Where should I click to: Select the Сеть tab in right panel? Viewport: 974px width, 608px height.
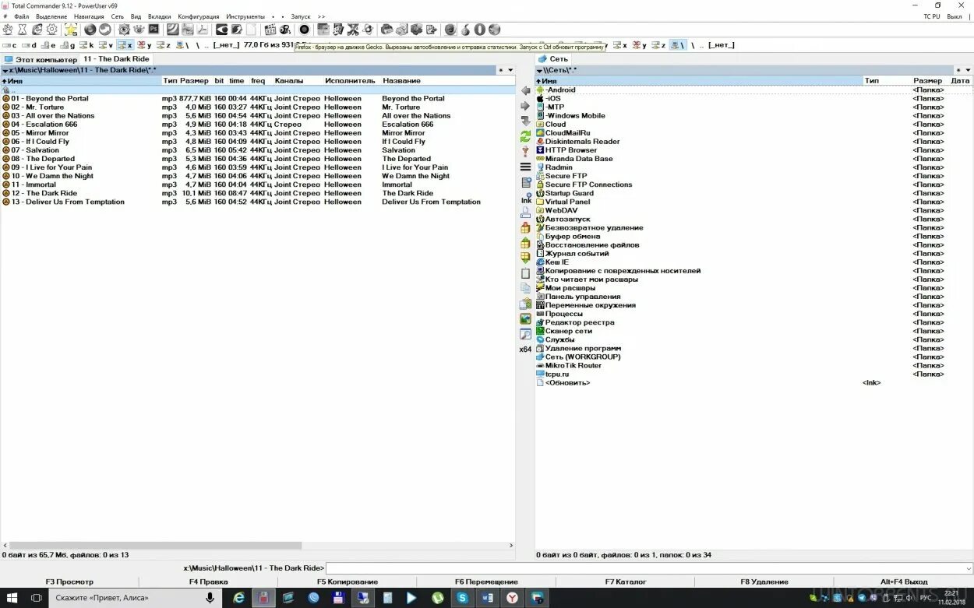click(554, 59)
